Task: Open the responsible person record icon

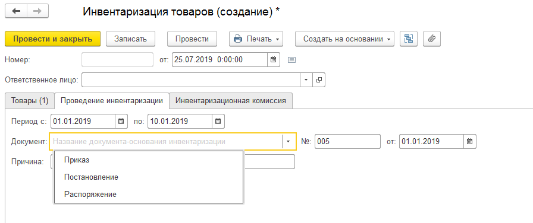Action: [319, 80]
